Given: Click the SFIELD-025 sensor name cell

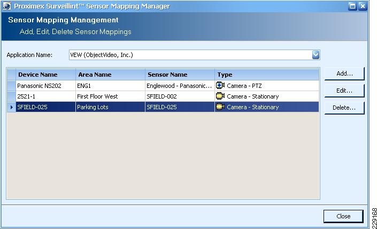Looking at the screenshot, I should 180,107.
